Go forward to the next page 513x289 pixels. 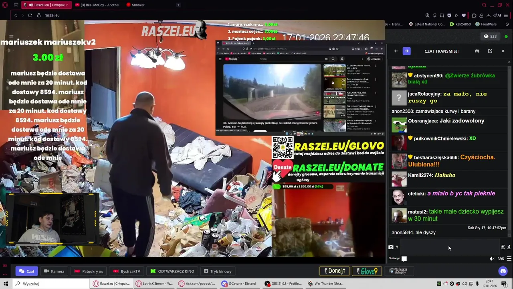click(x=22, y=15)
